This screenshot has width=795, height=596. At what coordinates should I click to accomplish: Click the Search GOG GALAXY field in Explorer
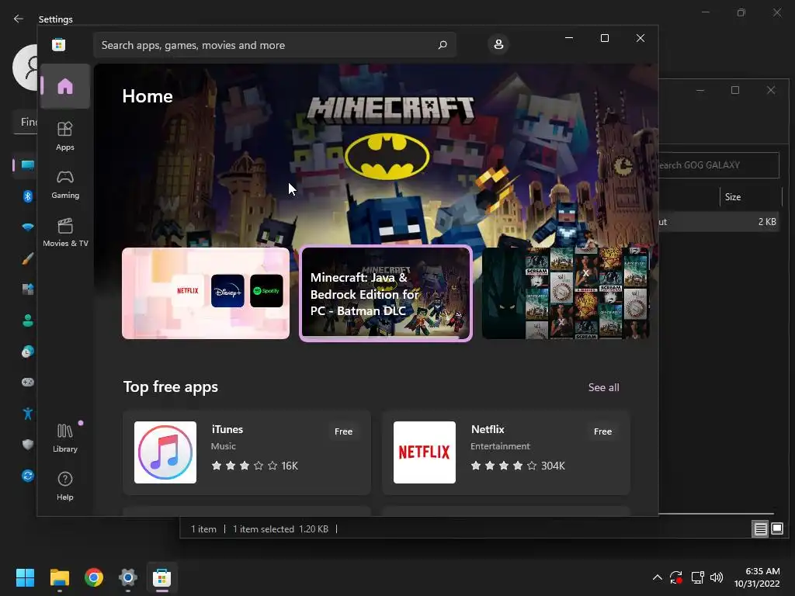tap(718, 165)
